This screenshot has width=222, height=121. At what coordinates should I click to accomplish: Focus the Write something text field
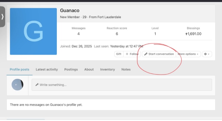tap(122, 85)
